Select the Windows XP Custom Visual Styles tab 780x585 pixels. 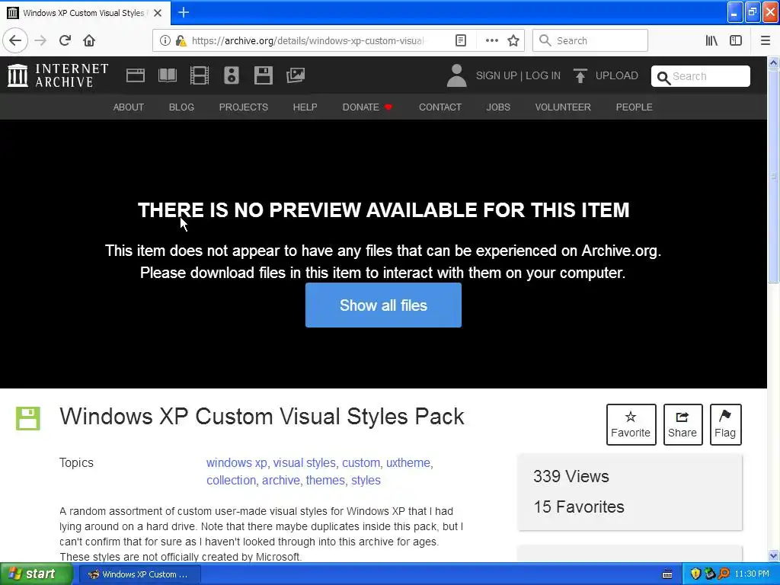[85, 13]
